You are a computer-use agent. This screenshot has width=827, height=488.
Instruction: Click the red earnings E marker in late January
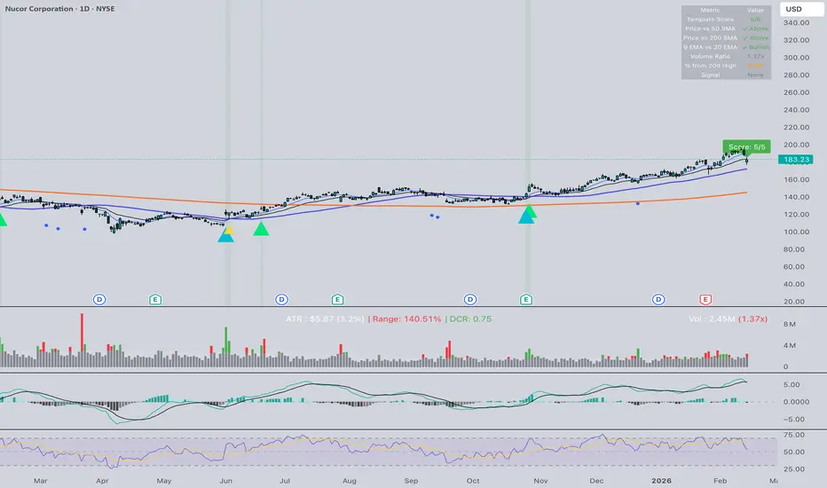(x=705, y=300)
